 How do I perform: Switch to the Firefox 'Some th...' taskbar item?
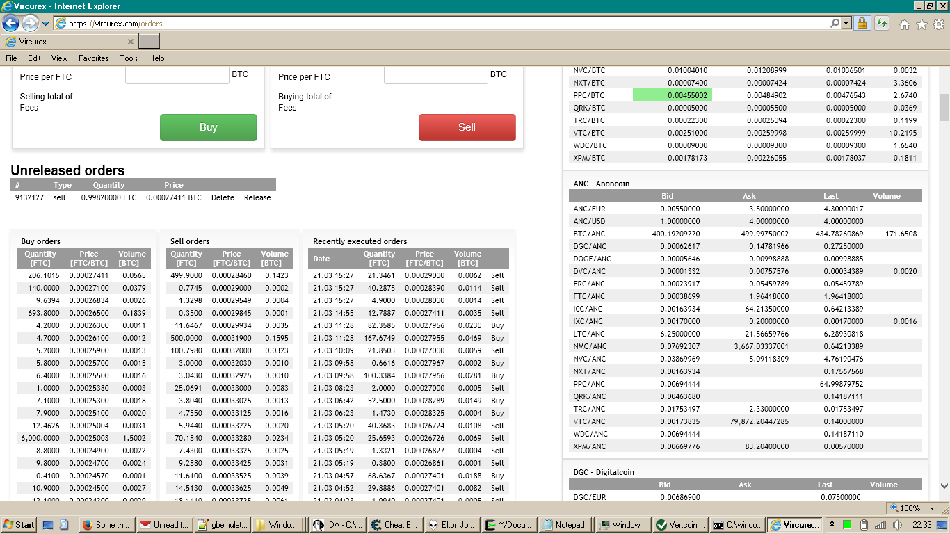(106, 525)
